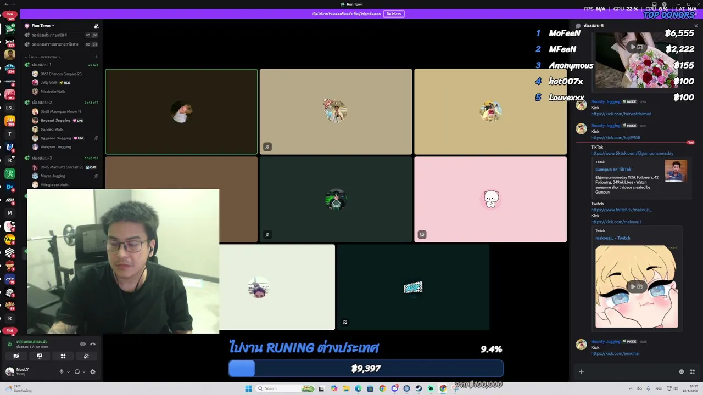The width and height of the screenshot is (703, 395).
Task: Open the Gumpun TikTok embed thumbnail
Action: pos(676,171)
